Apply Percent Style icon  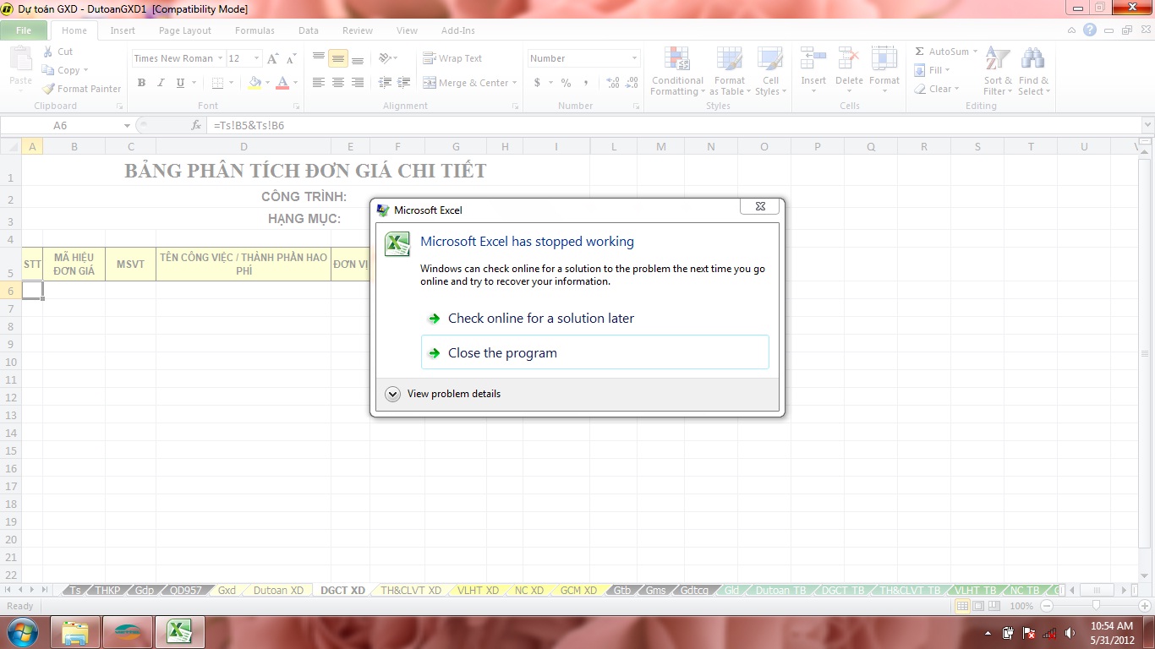click(x=566, y=83)
